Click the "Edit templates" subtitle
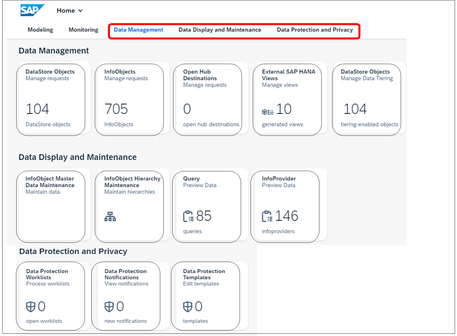The height and width of the screenshot is (336, 457). (x=201, y=284)
